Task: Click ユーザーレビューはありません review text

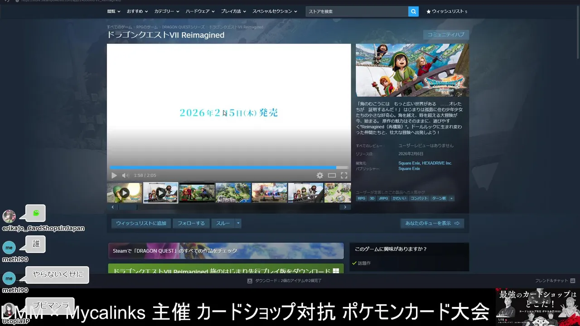Action: coord(426,146)
